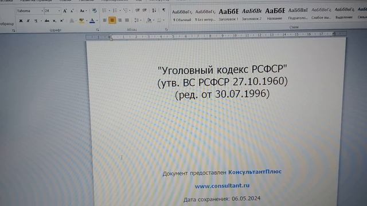Click the Grow Font icon

point(65,11)
